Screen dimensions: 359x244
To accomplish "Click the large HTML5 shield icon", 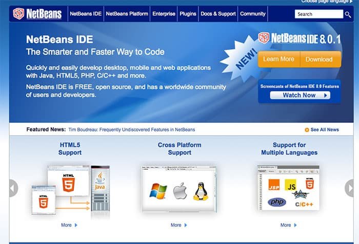I will click(68, 183).
